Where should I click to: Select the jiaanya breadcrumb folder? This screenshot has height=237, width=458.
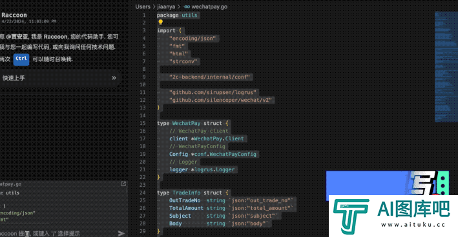166,6
